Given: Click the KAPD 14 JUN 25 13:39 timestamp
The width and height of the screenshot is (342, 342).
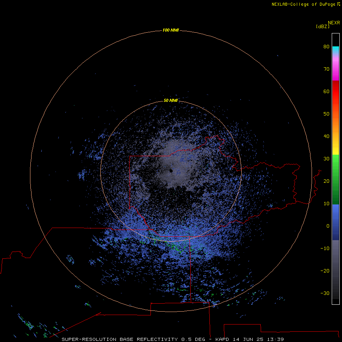Looking at the screenshot, I should pos(250,339).
